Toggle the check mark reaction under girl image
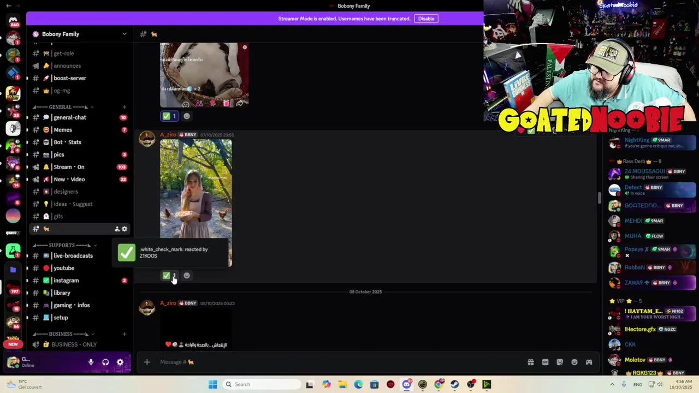 (x=169, y=276)
